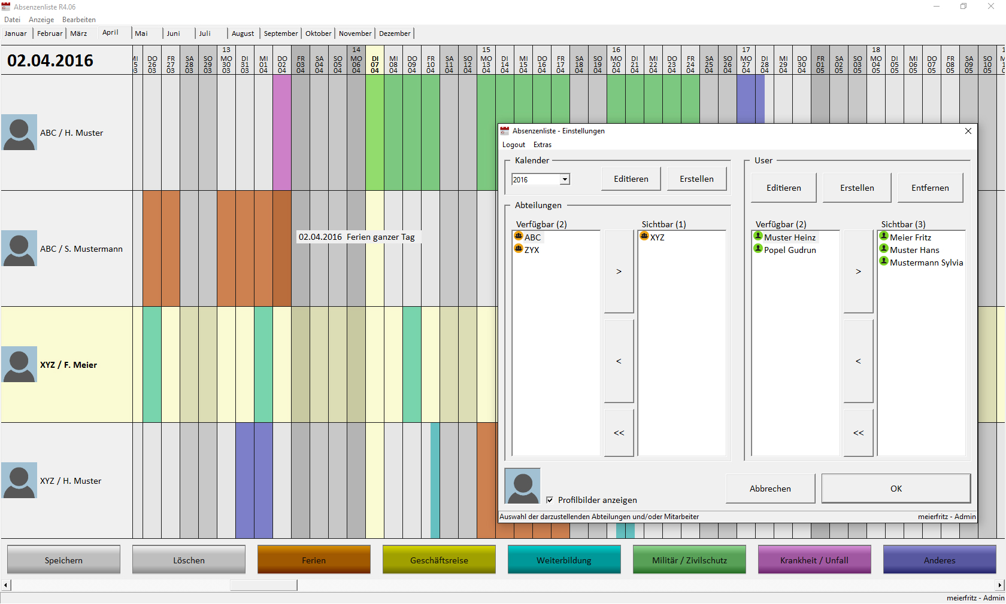Screen dimensions: 1006x604
Task: Choose the orange Ferien absence color button
Action: coord(314,560)
